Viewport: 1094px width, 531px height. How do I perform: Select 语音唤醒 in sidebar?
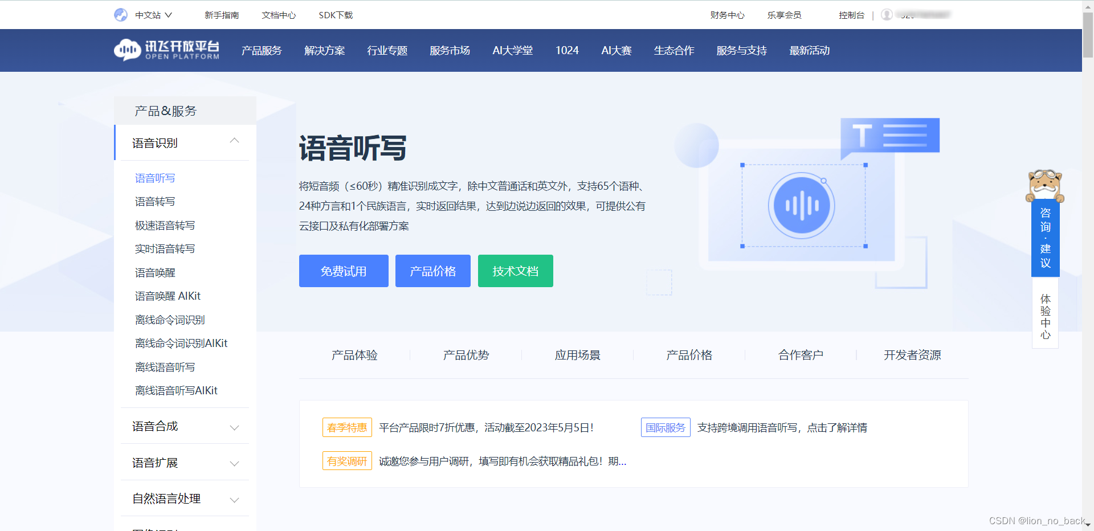[x=155, y=273]
